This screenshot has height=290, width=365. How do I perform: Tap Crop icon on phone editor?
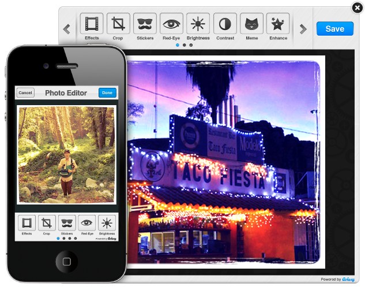[x=47, y=223]
